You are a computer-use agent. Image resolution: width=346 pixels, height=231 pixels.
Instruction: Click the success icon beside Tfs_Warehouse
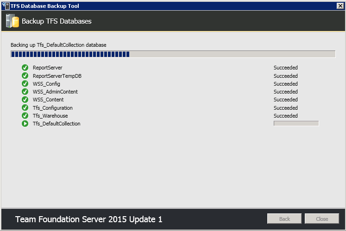[25, 116]
